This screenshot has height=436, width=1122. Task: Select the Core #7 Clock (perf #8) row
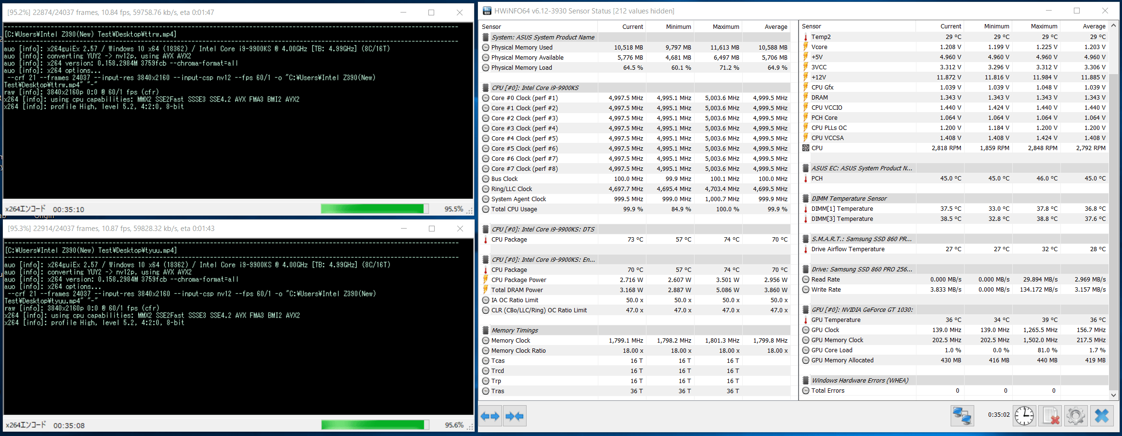tap(635, 168)
